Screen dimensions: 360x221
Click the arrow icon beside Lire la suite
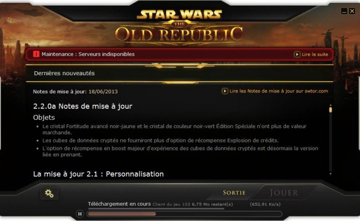pyautogui.click(x=297, y=55)
